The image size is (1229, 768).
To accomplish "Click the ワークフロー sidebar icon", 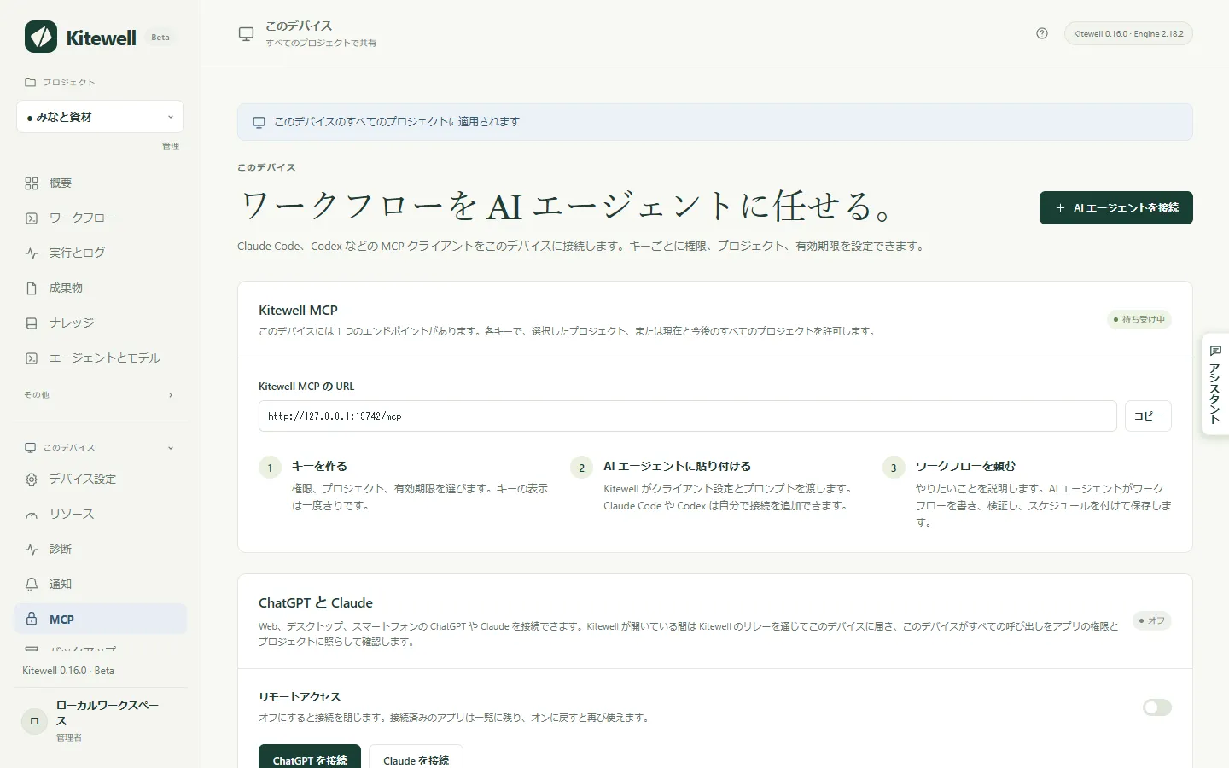I will [32, 218].
